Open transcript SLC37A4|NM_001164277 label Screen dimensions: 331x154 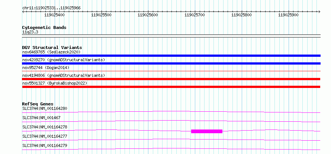coord(45,136)
